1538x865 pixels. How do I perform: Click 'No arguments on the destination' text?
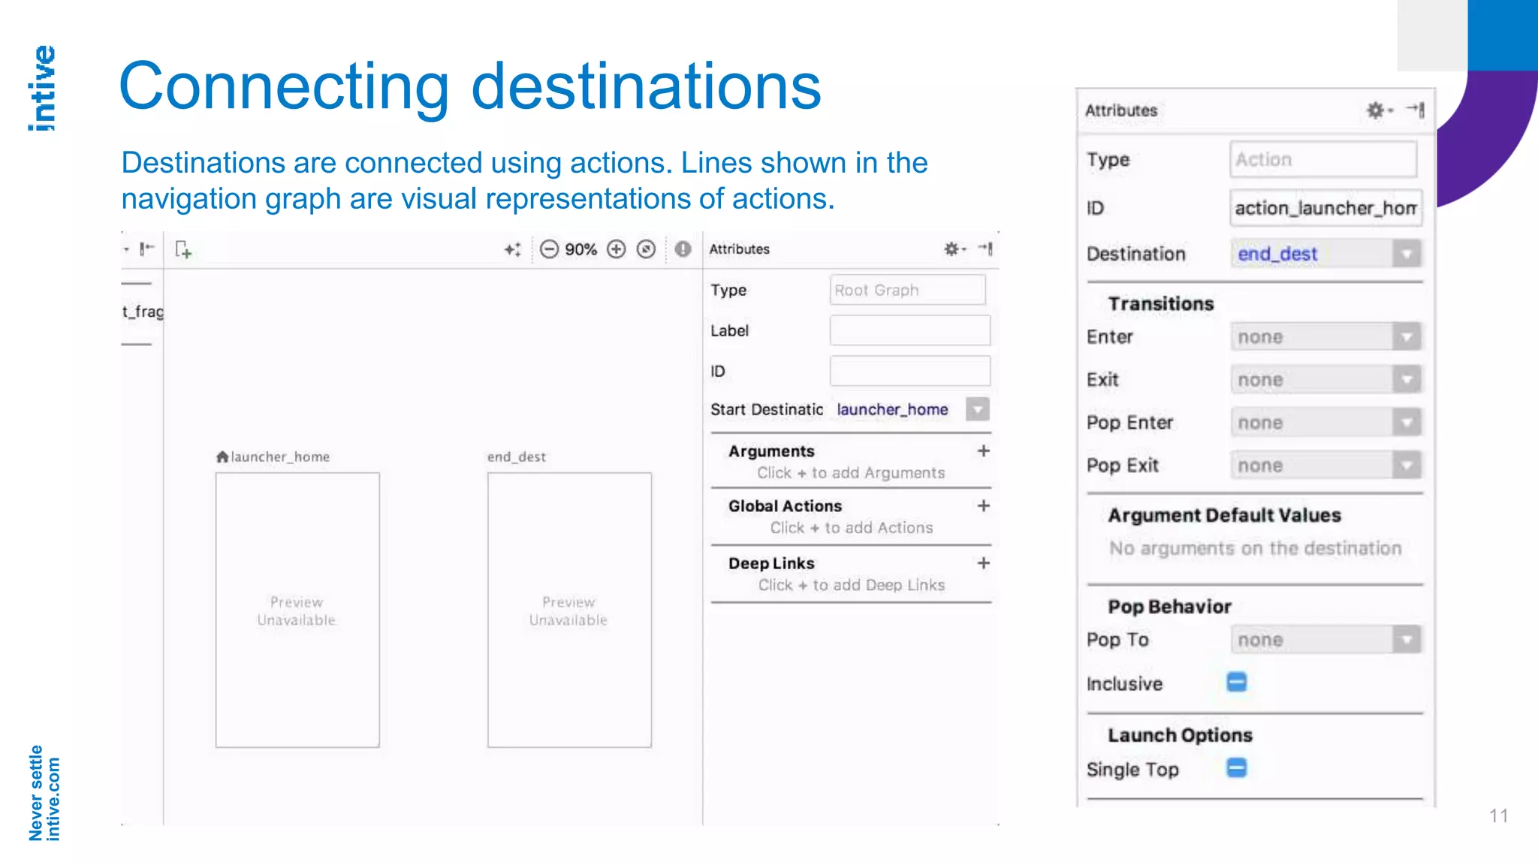(1256, 548)
